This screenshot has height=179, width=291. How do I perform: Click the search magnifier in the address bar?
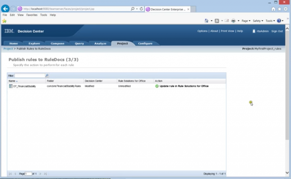click(132, 9)
